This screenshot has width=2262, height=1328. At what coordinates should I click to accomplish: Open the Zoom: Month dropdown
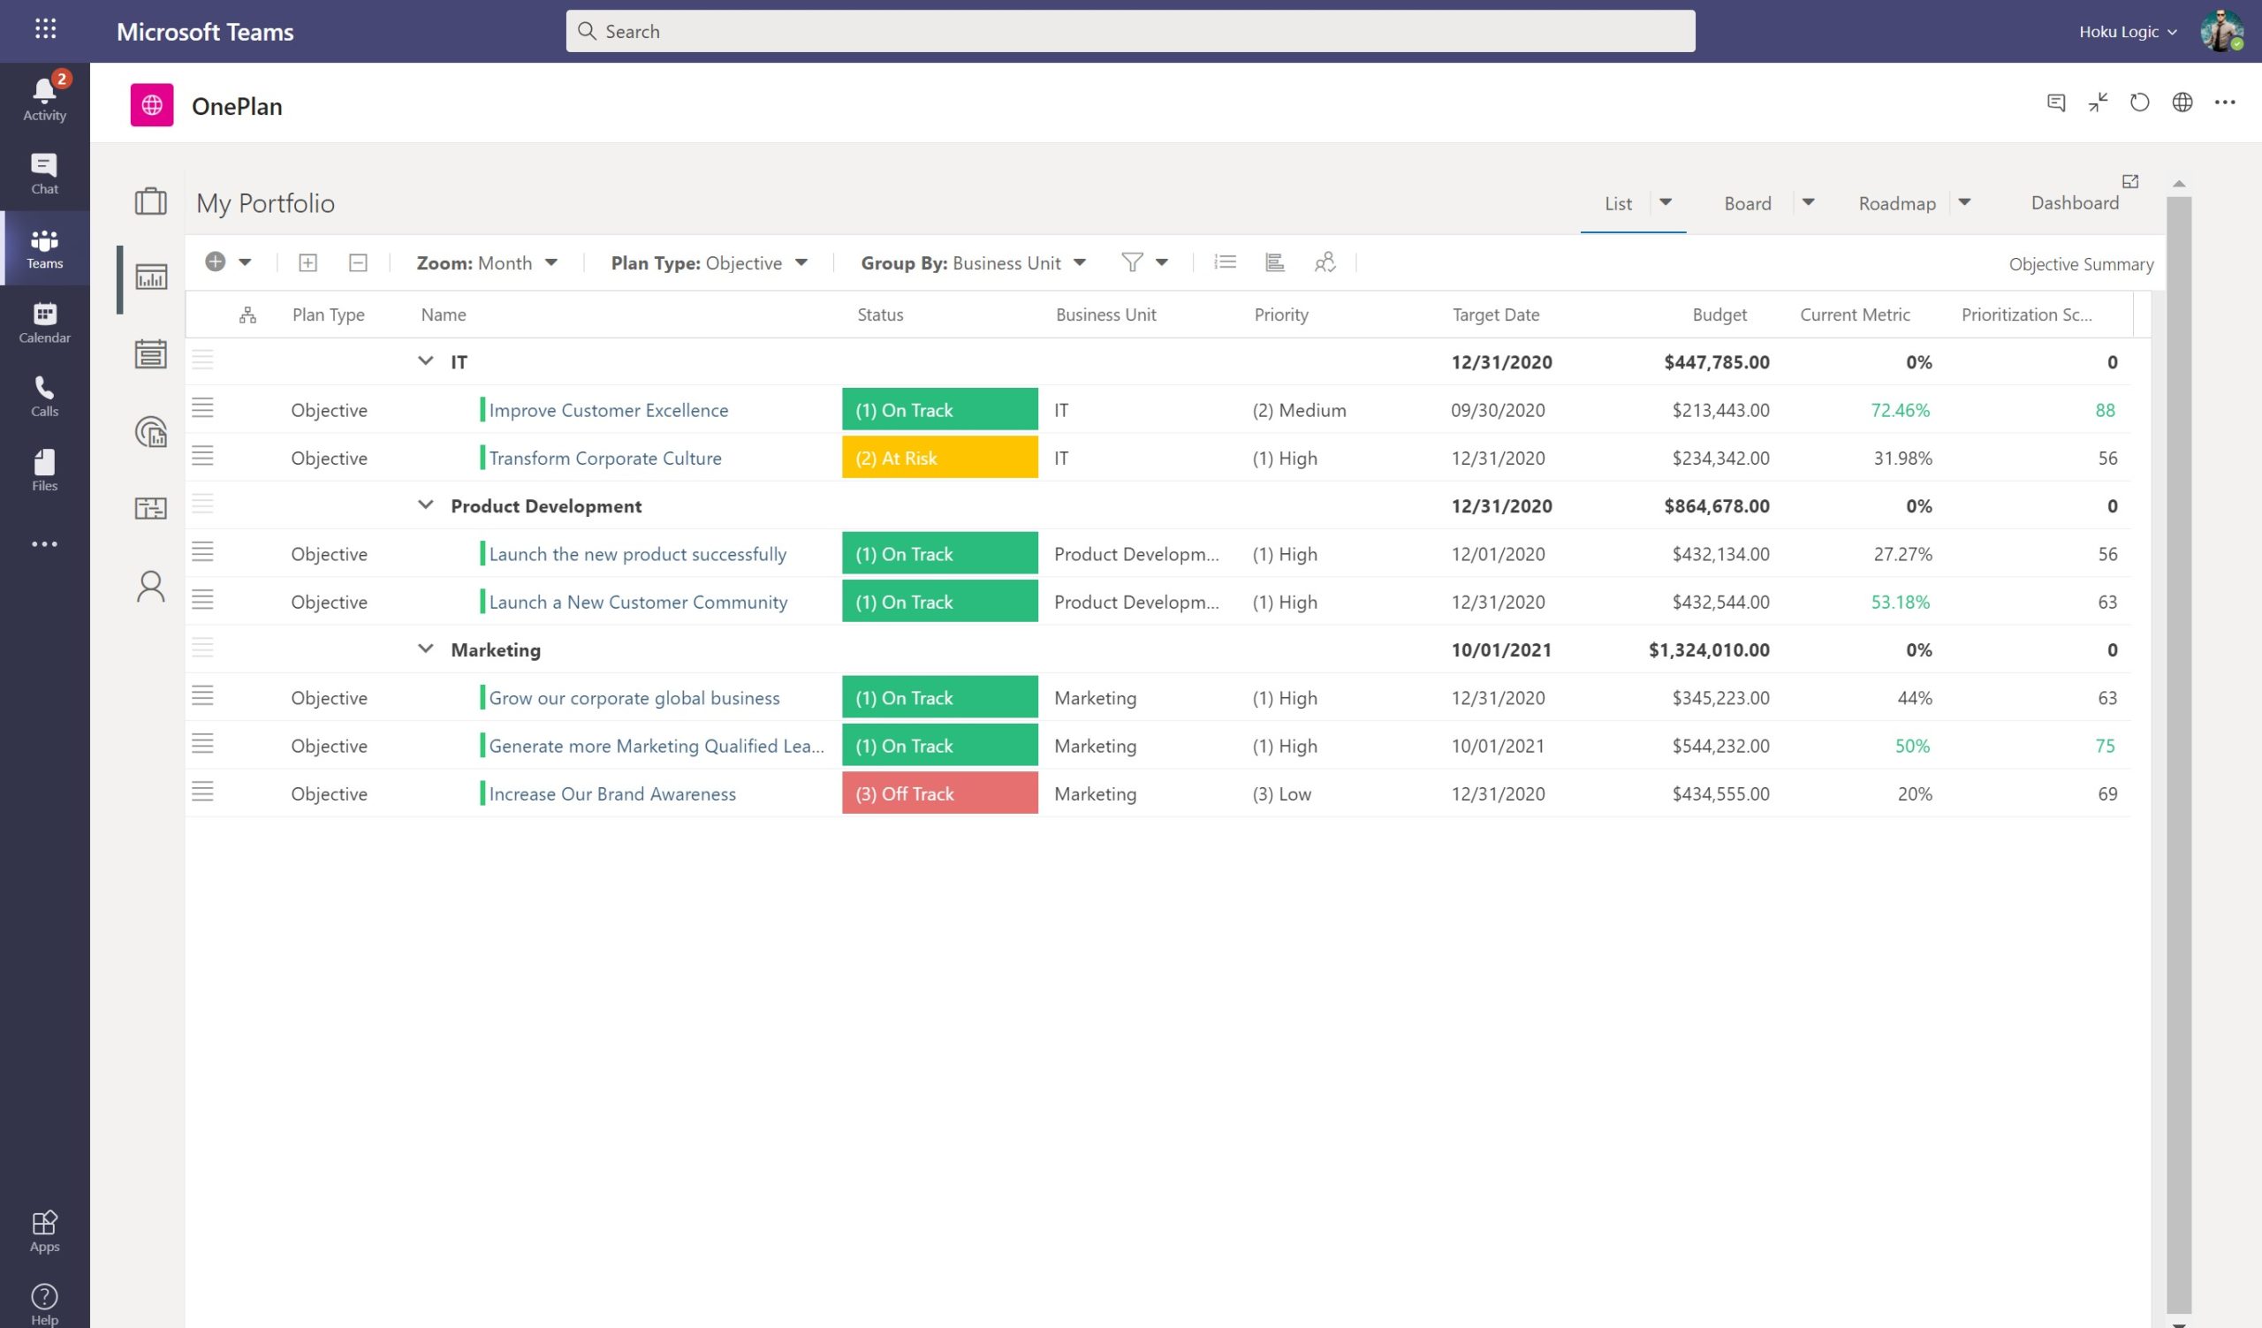click(488, 263)
